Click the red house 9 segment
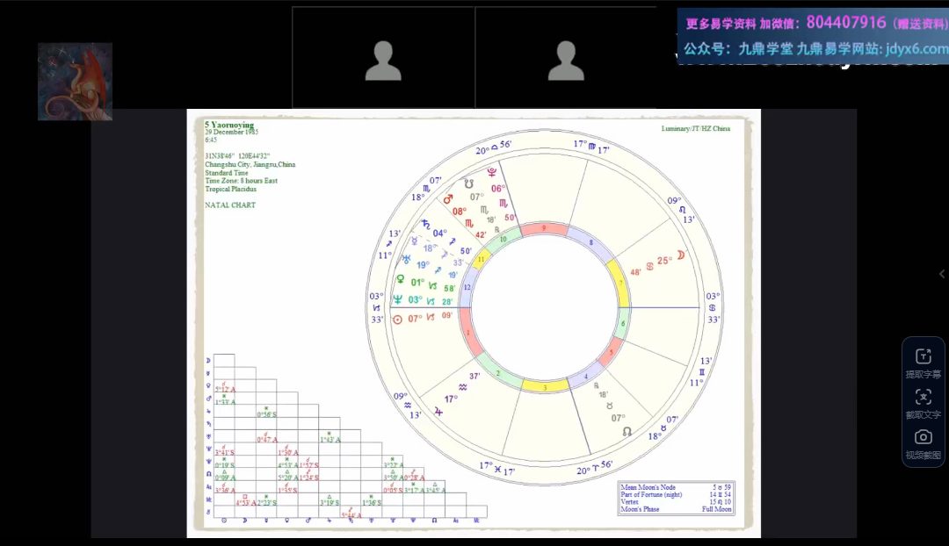The width and height of the screenshot is (949, 546). tap(545, 229)
